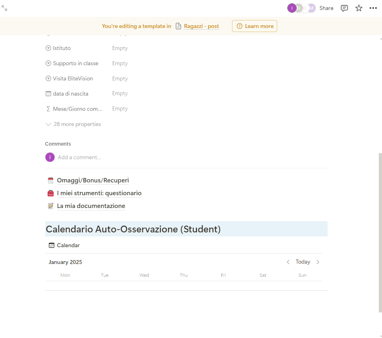Click the purple 'I' avatar in the top bar
The image size is (382, 338).
(292, 8)
